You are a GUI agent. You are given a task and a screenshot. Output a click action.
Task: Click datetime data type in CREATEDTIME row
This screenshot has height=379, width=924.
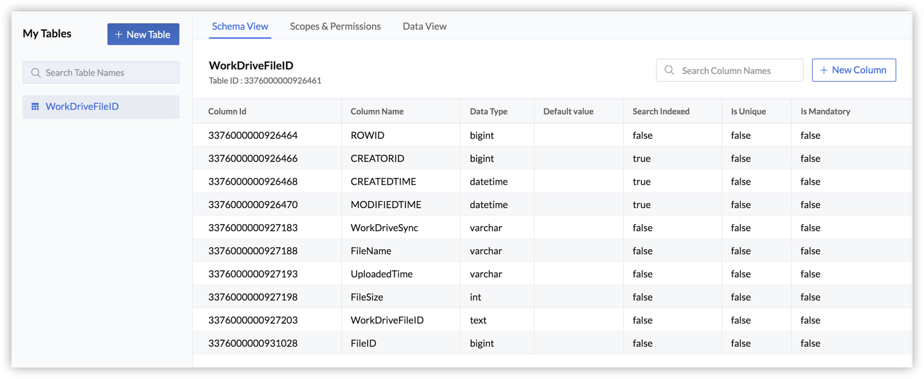489,181
